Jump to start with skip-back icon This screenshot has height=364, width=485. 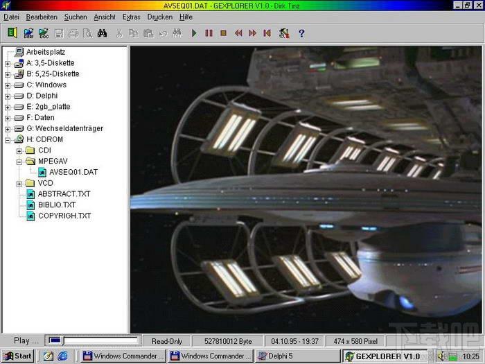(267, 33)
